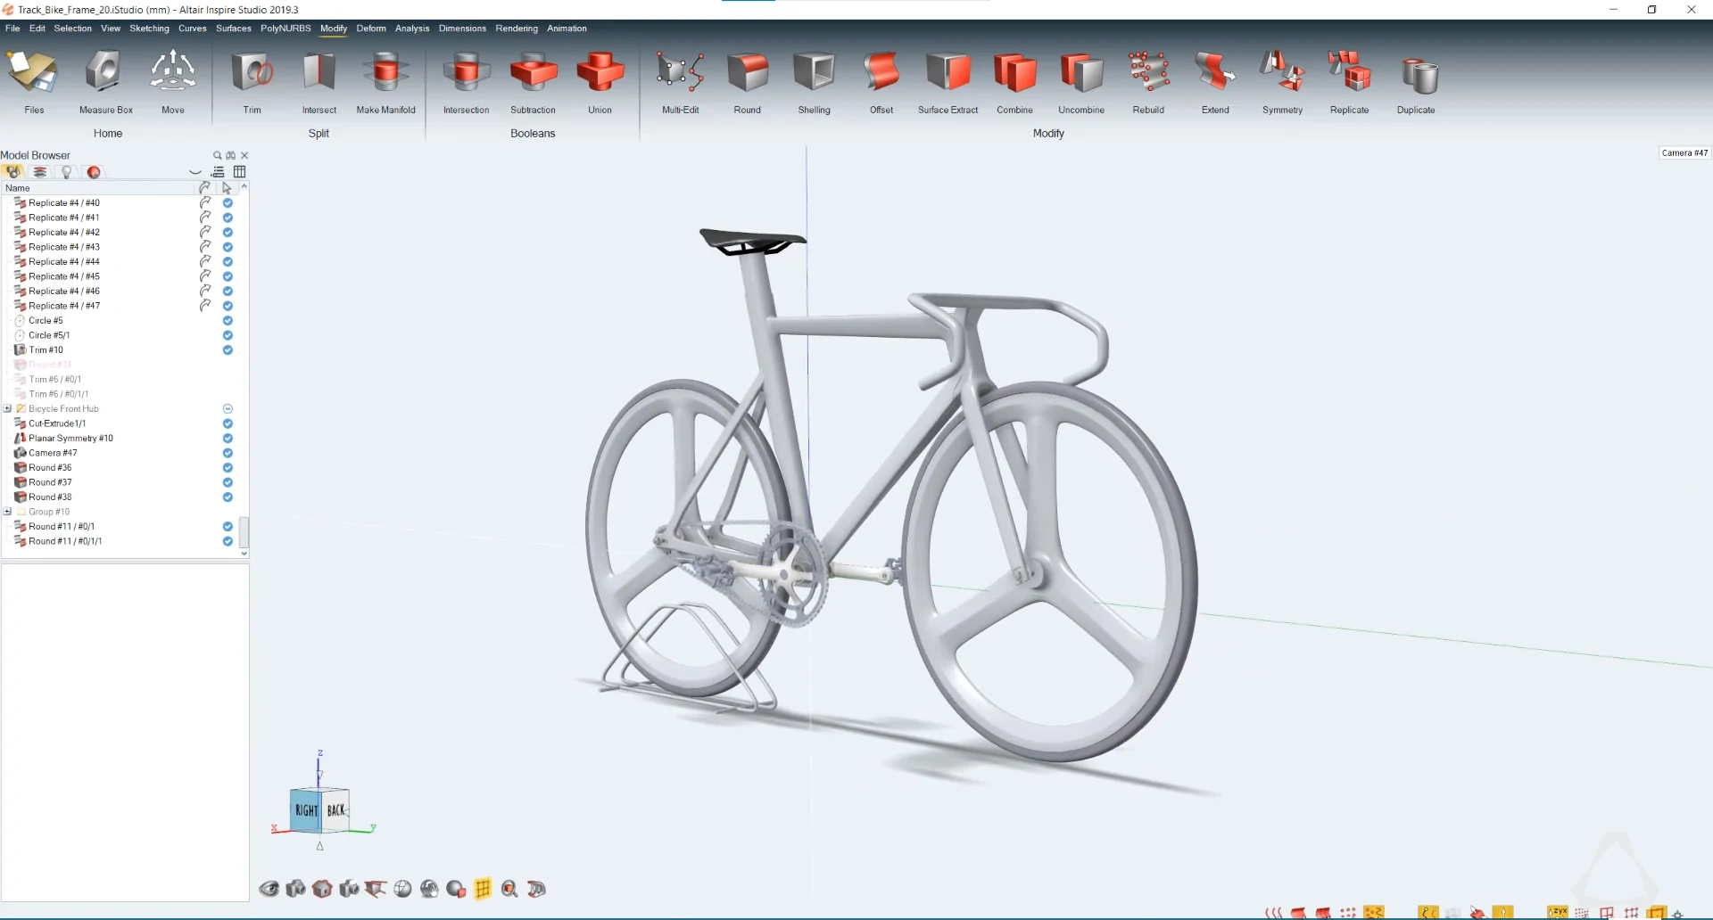This screenshot has height=920, width=1713.
Task: Click the list view icon in the browser toolbar
Action: point(218,172)
